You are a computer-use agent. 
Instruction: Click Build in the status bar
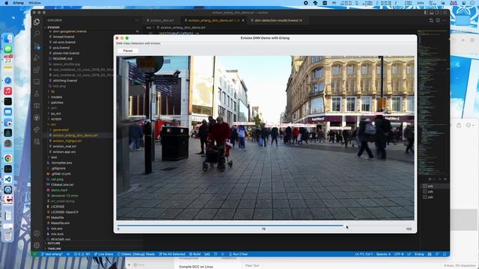(195, 254)
